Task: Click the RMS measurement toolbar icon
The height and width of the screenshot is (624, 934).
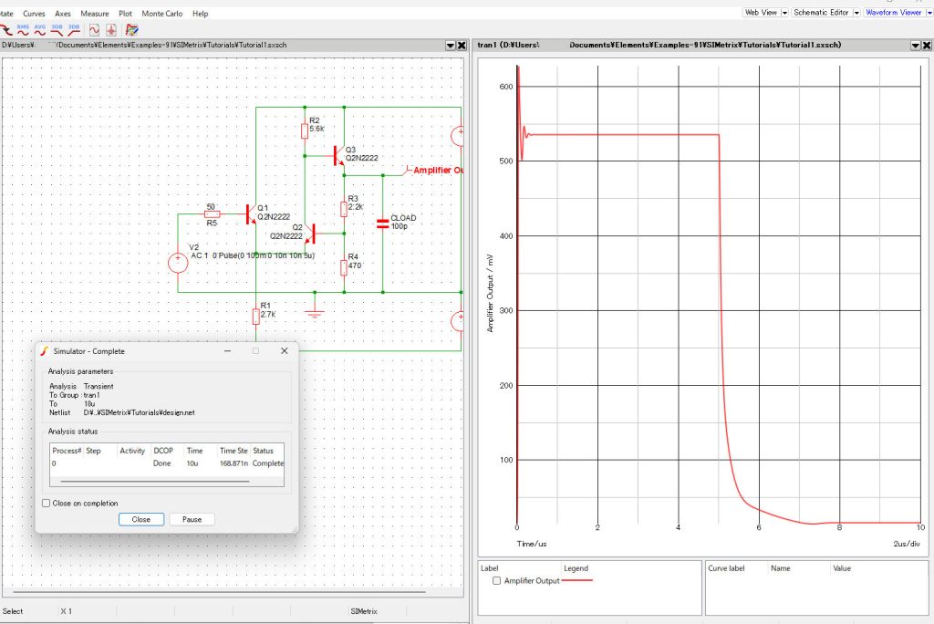Action: [x=23, y=29]
